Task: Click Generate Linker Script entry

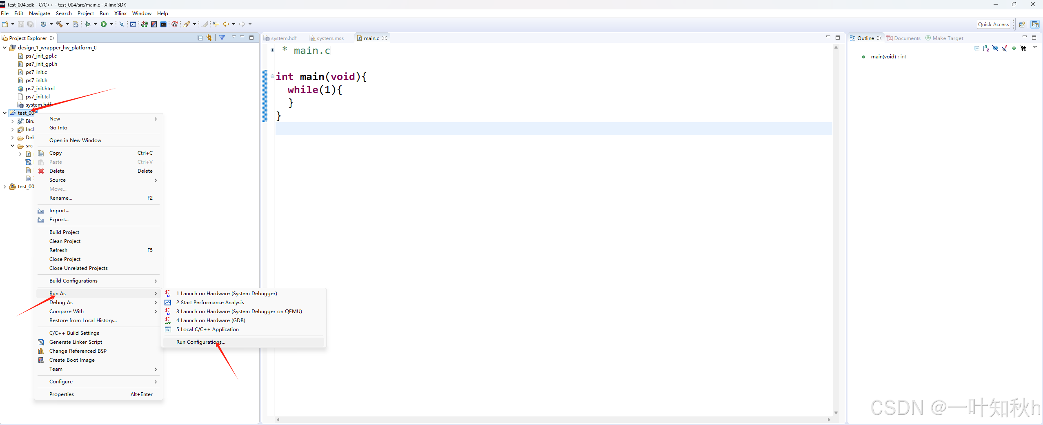Action: [x=98, y=342]
